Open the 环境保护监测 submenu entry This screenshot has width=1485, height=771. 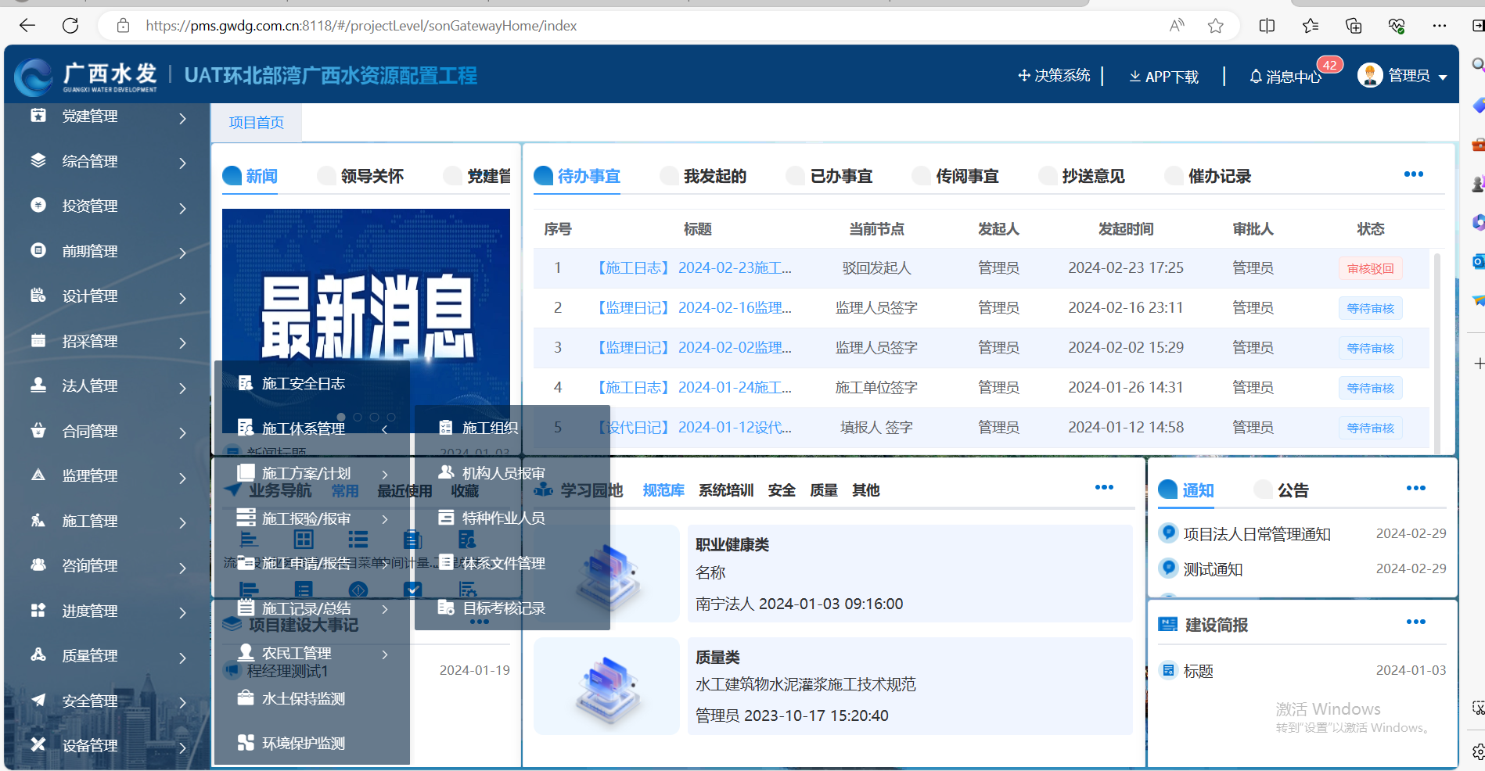coord(304,743)
